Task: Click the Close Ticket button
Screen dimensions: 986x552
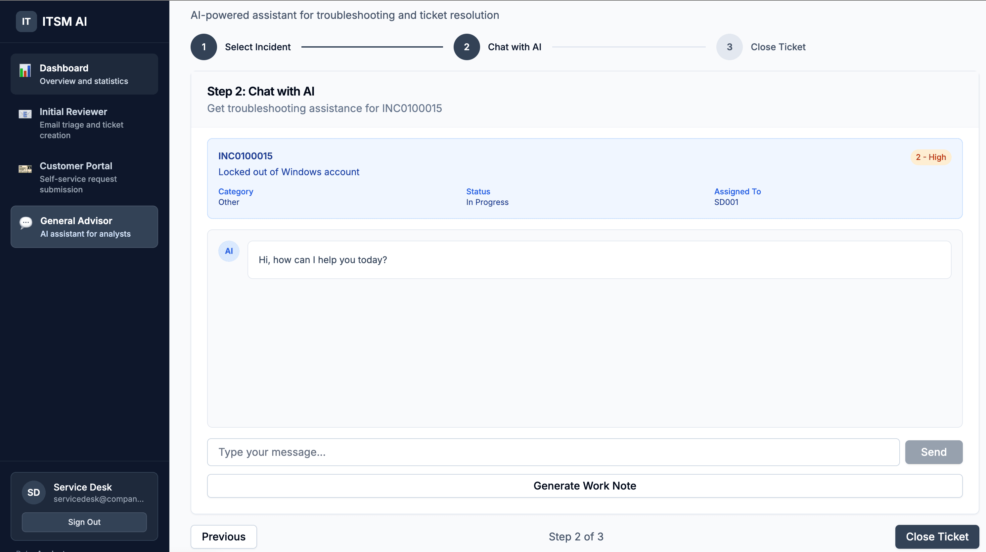Action: click(937, 536)
